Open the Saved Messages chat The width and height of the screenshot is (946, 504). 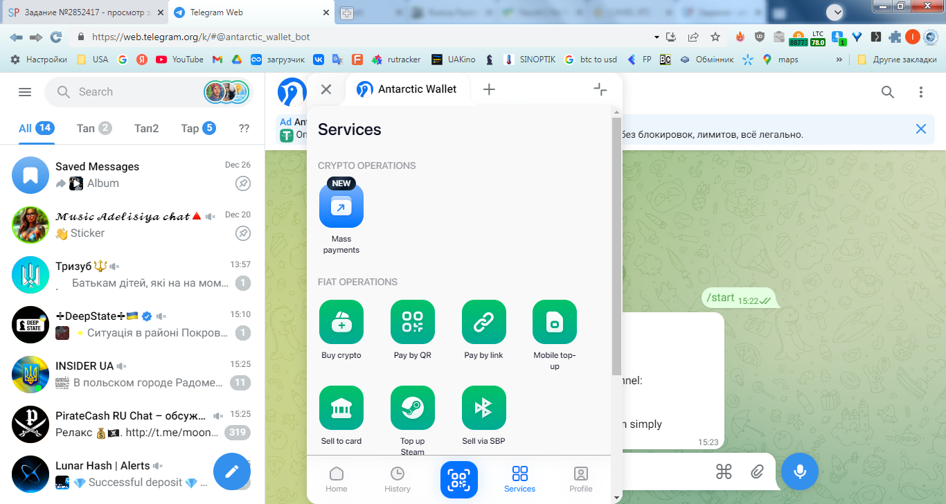[132, 175]
